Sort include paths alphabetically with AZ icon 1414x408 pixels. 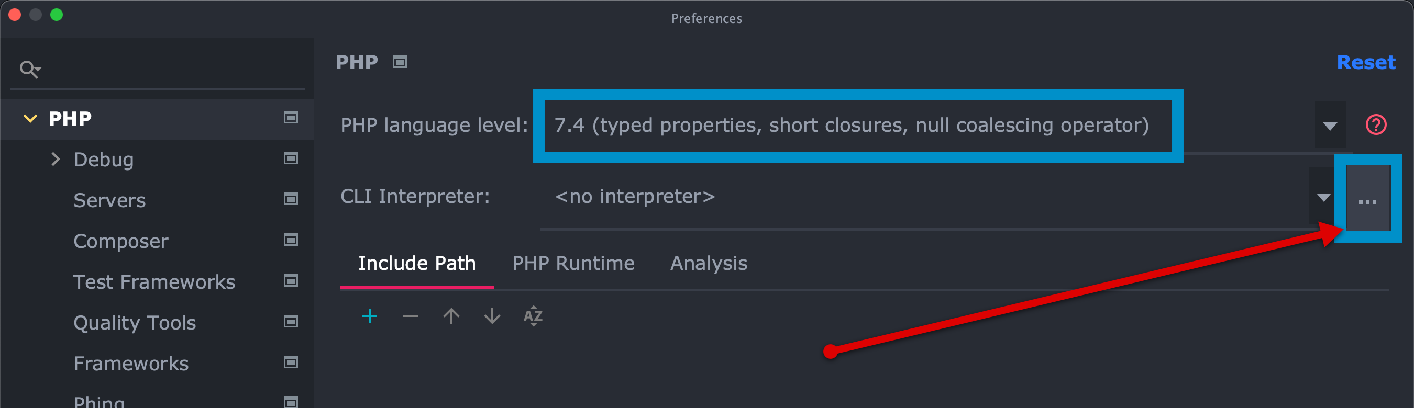[x=533, y=316]
